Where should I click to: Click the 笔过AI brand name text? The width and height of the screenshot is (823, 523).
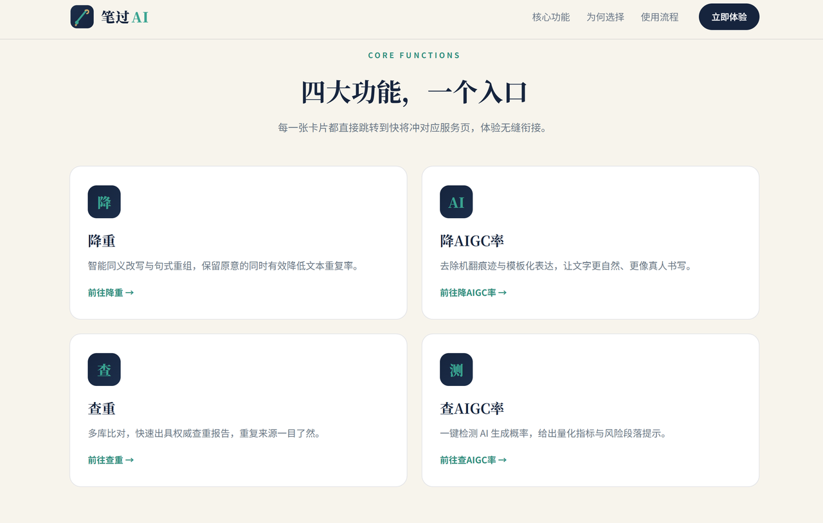coord(125,17)
